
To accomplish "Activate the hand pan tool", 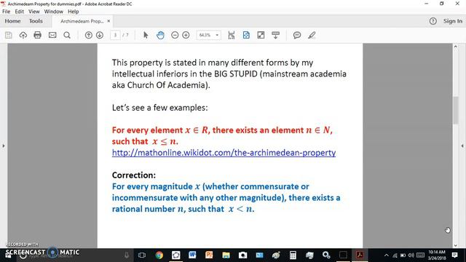I will pyautogui.click(x=160, y=35).
